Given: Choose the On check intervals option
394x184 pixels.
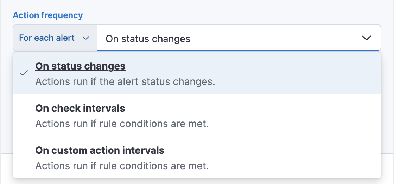Looking at the screenshot, I should click(x=197, y=116).
